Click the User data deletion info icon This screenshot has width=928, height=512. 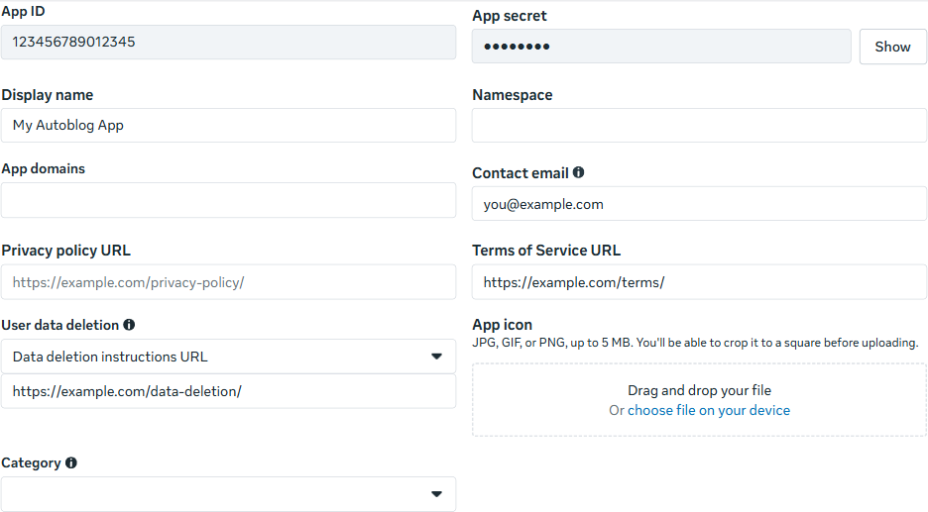point(129,325)
